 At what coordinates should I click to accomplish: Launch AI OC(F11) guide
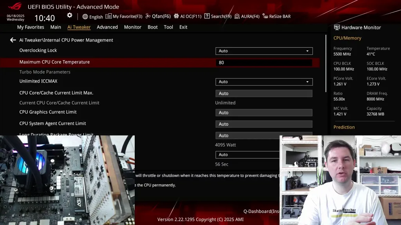(x=188, y=16)
